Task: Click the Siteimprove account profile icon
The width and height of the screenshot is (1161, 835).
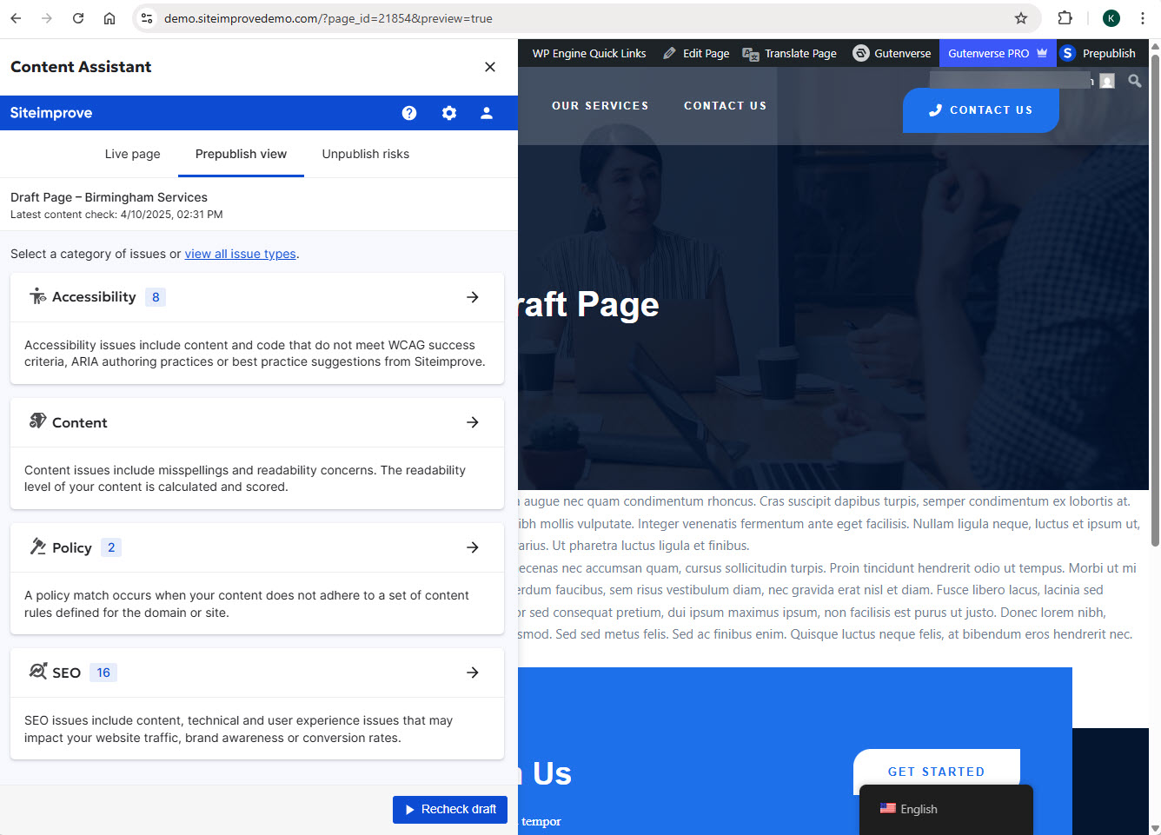Action: point(487,112)
